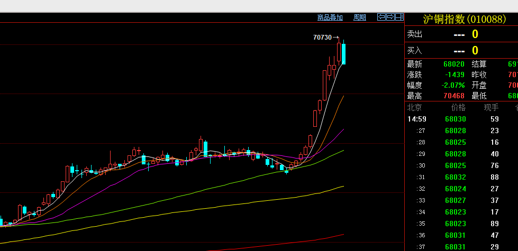The width and height of the screenshot is (518, 251).
Task: Select volume 47 in the :36 row
Action: 495,236
